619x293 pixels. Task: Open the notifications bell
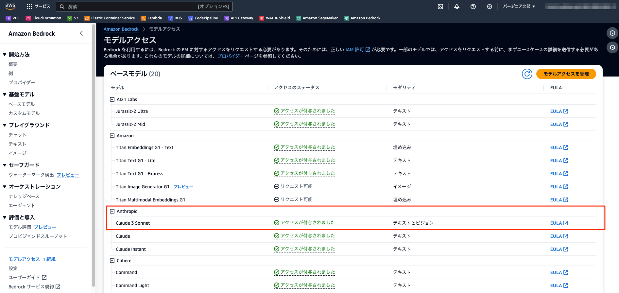tap(457, 7)
